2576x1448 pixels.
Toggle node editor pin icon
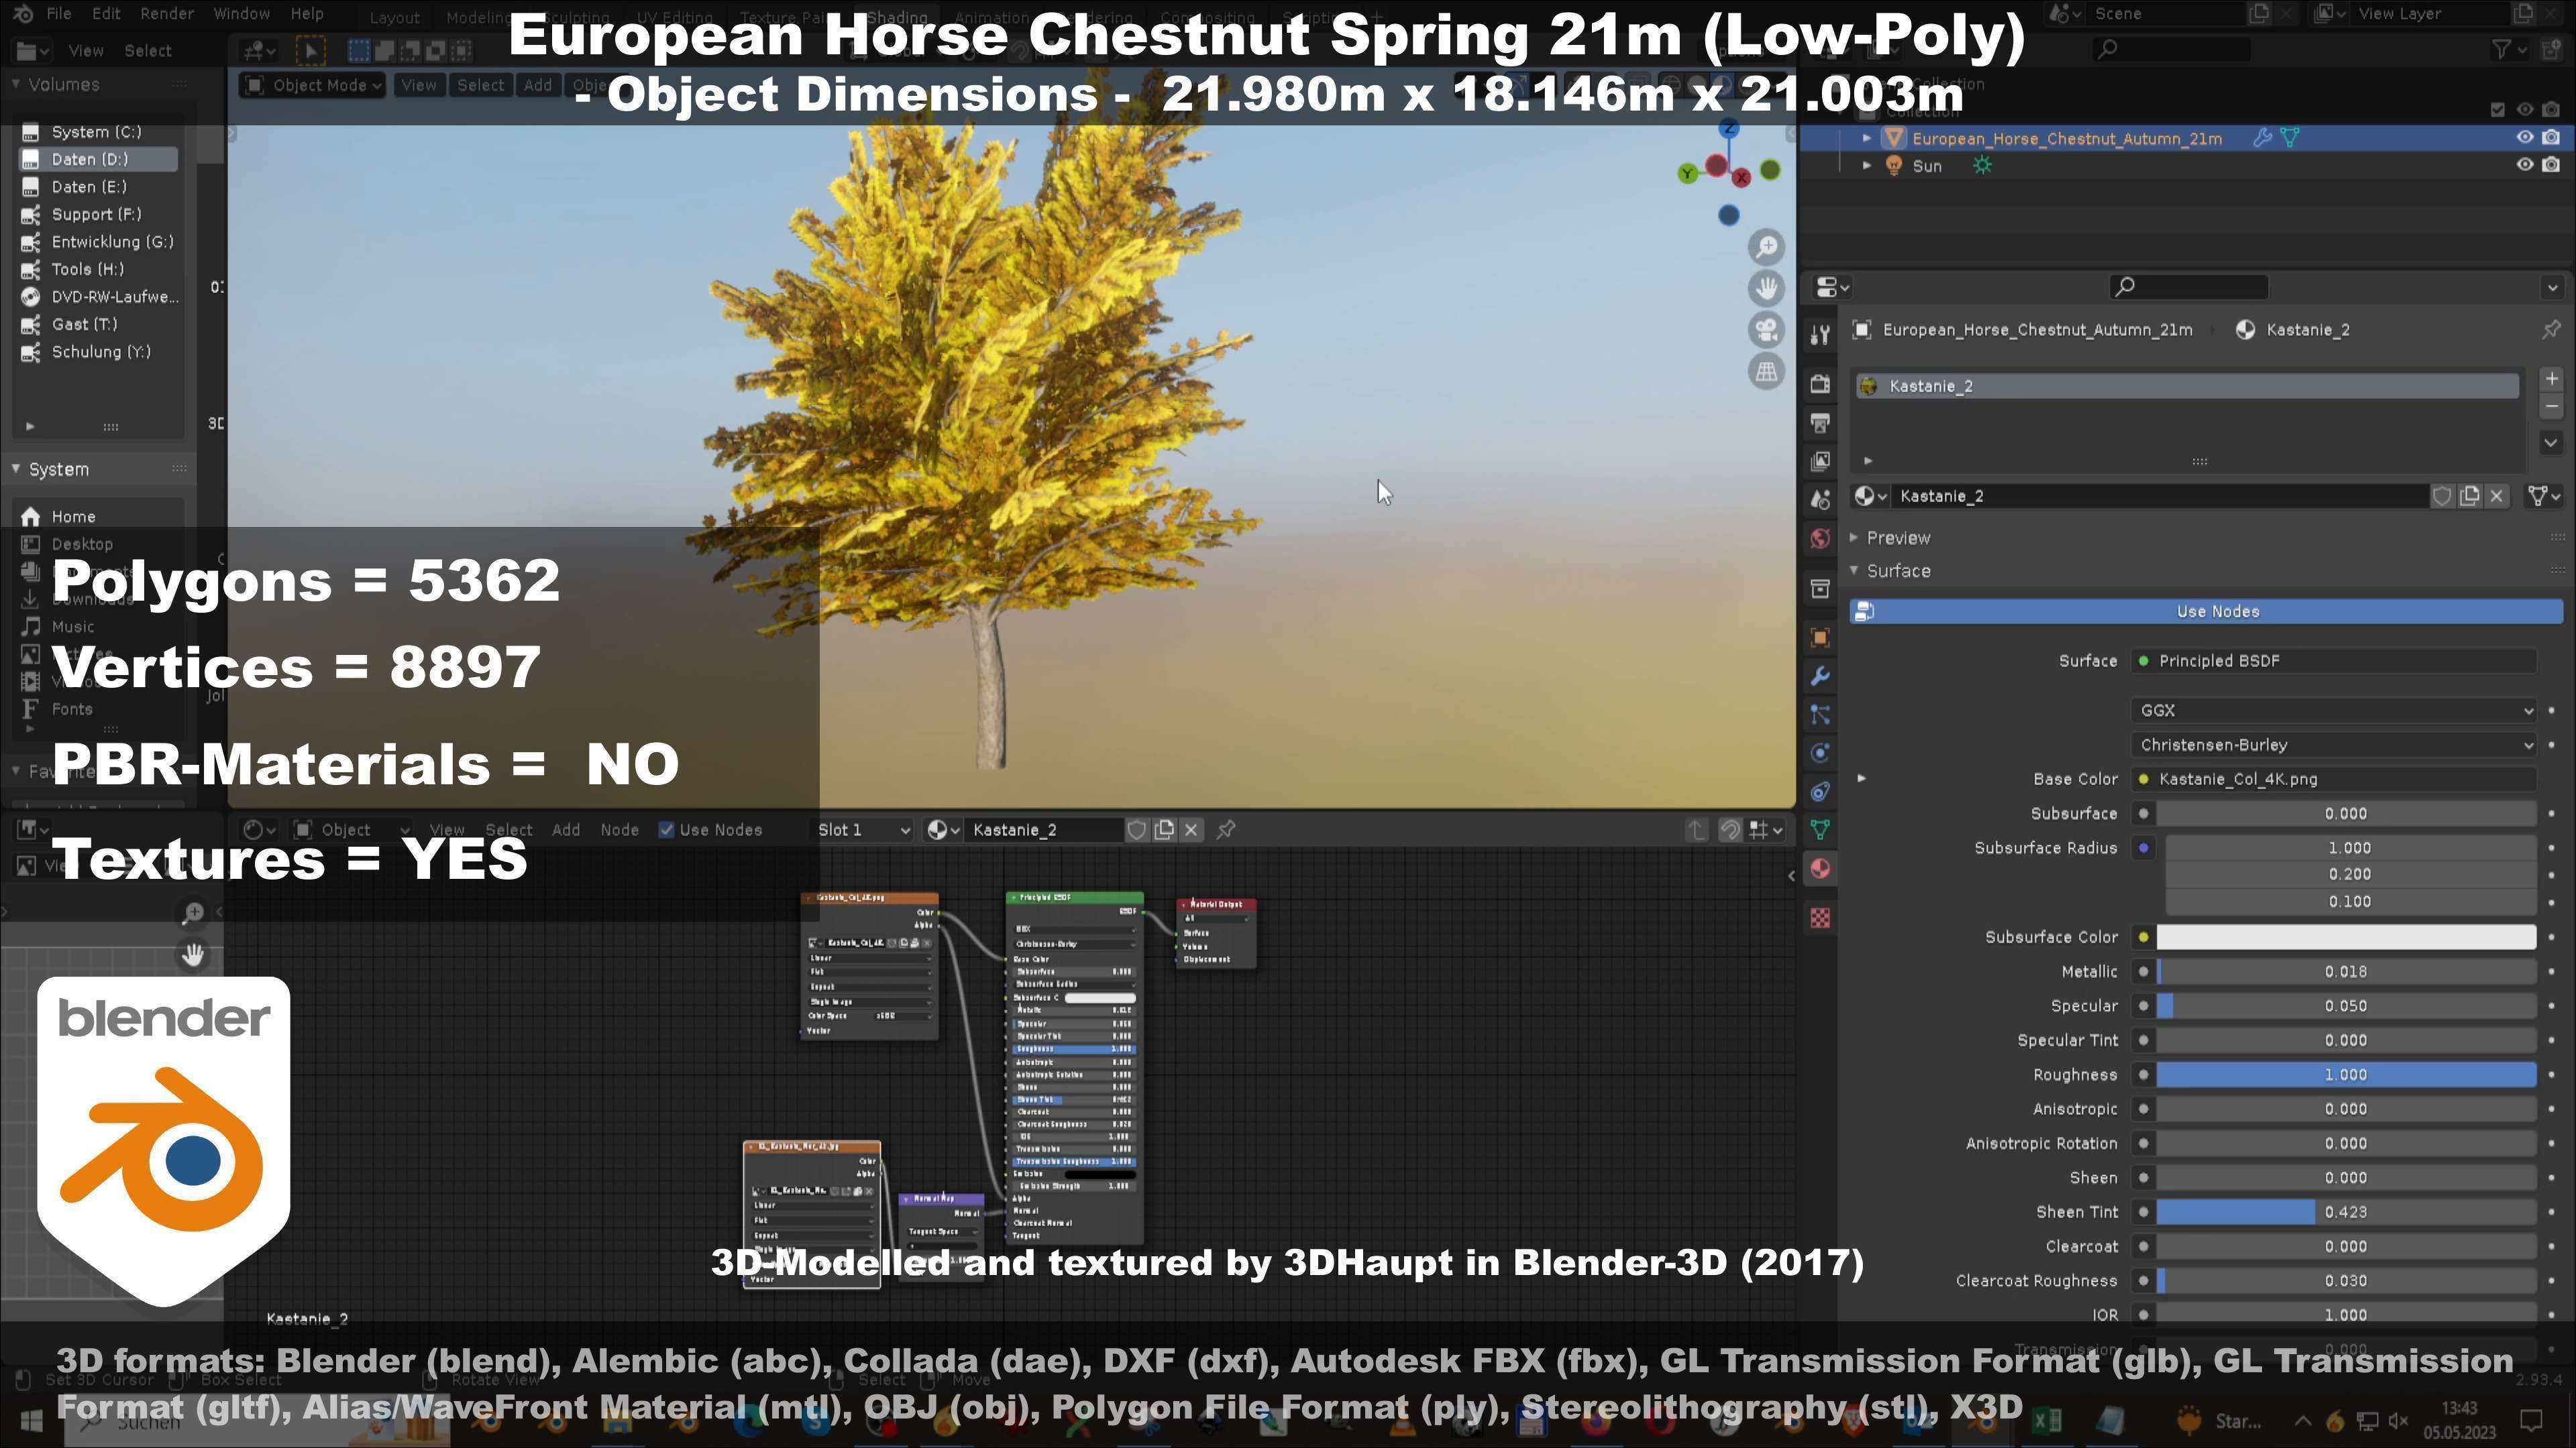point(1227,829)
